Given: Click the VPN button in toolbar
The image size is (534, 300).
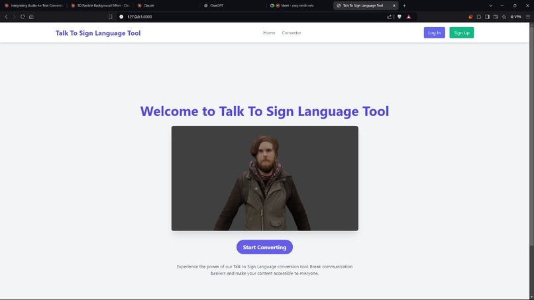Looking at the screenshot, I should coord(515,17).
